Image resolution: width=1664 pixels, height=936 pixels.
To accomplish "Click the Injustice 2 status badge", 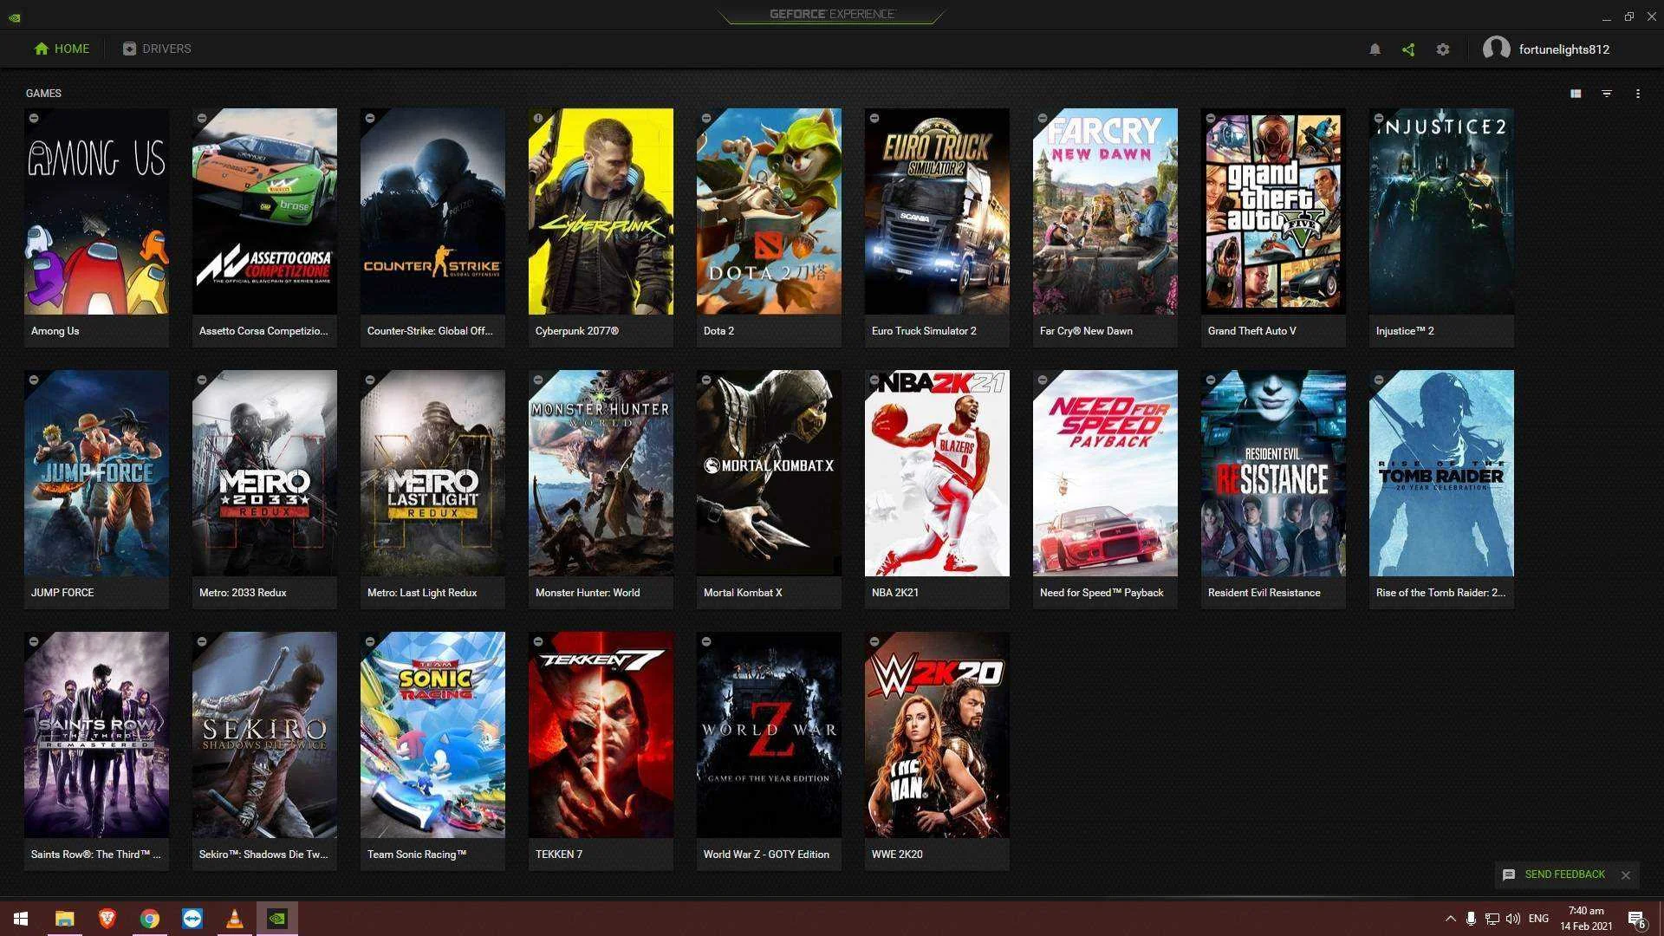I will (1379, 118).
